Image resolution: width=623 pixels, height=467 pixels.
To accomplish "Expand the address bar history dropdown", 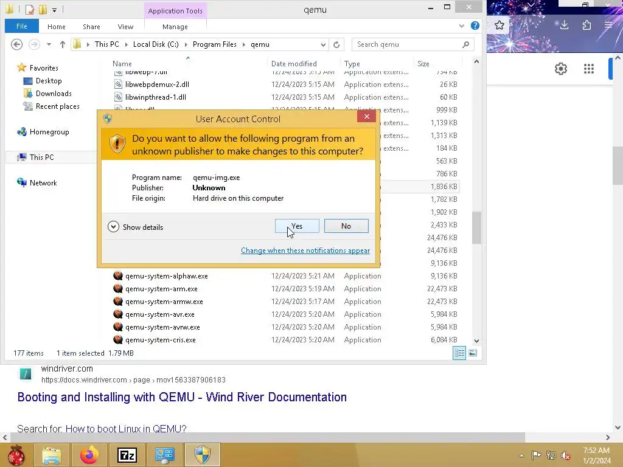I will 323,44.
